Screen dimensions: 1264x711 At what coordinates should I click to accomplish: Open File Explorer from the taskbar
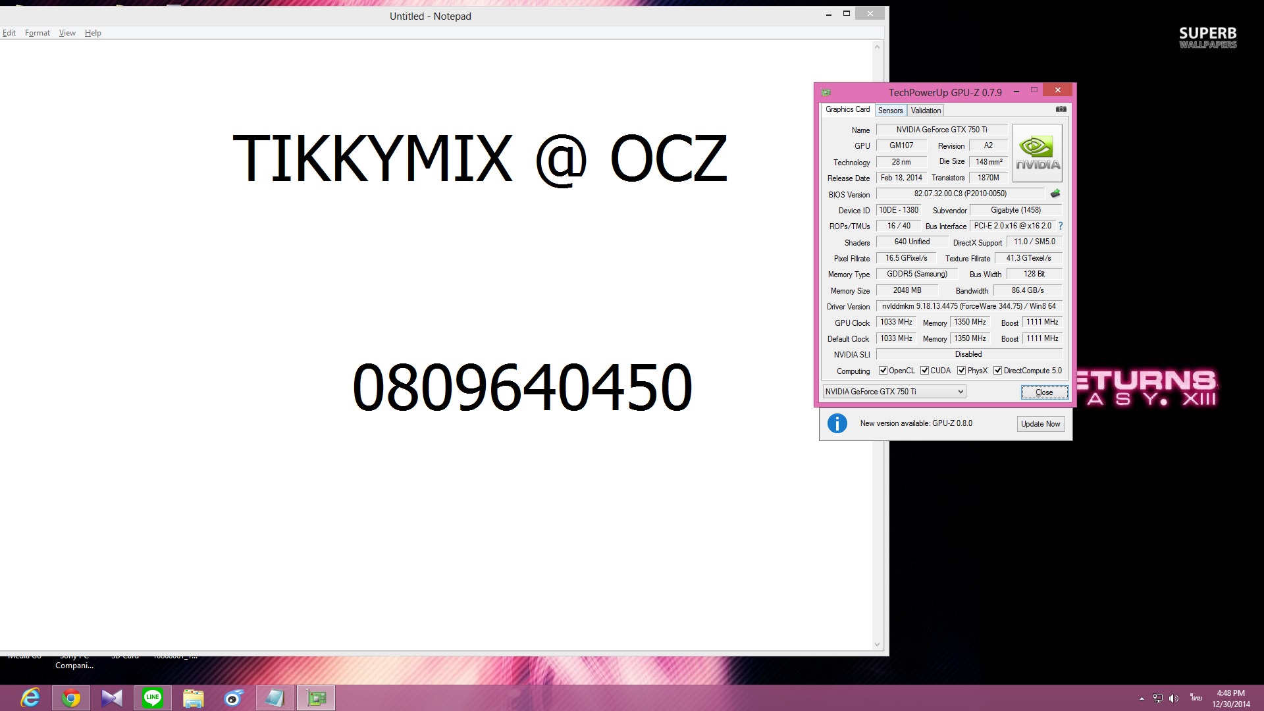coord(194,698)
